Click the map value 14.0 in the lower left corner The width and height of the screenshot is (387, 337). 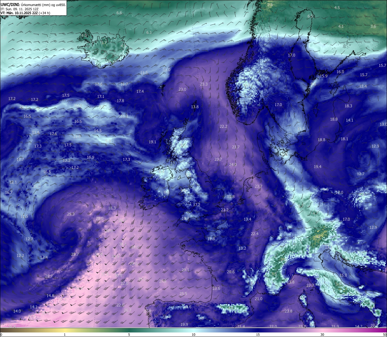point(17,311)
